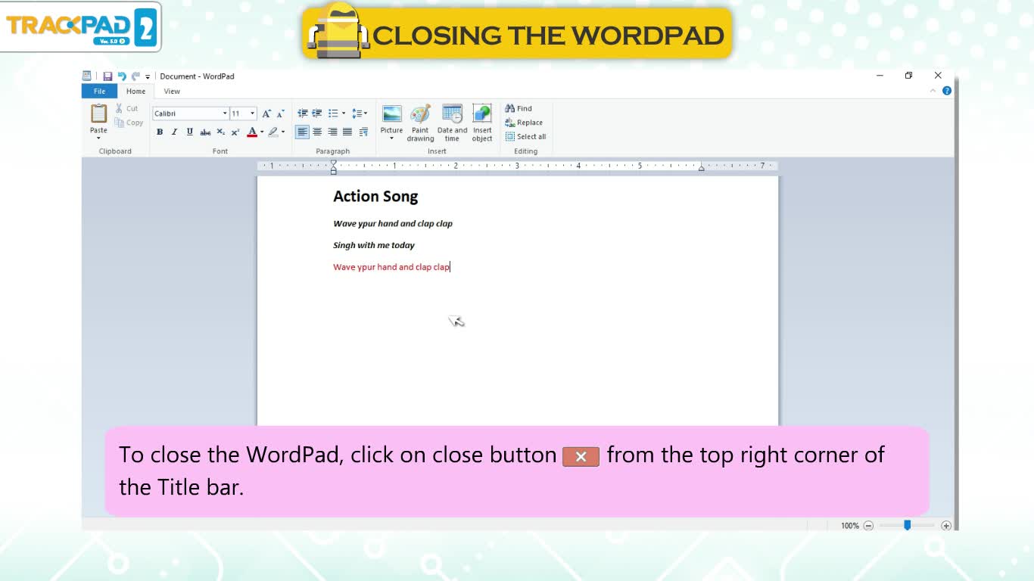
Task: Click Replace in Editing group
Action: click(x=524, y=123)
